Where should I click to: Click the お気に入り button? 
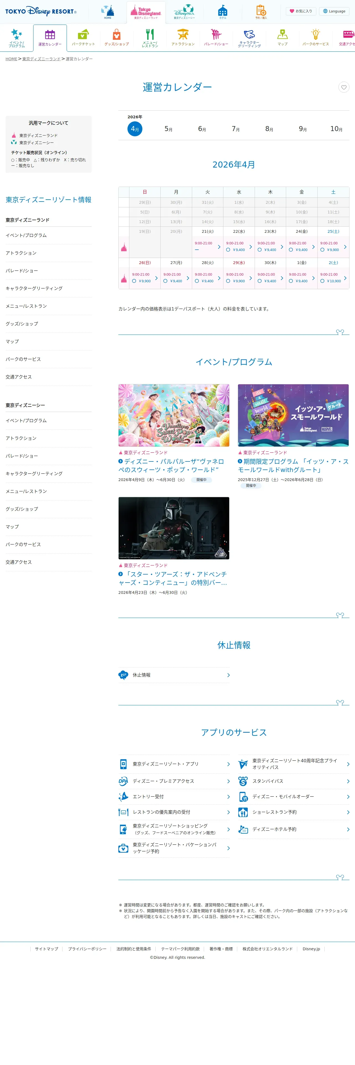(301, 11)
